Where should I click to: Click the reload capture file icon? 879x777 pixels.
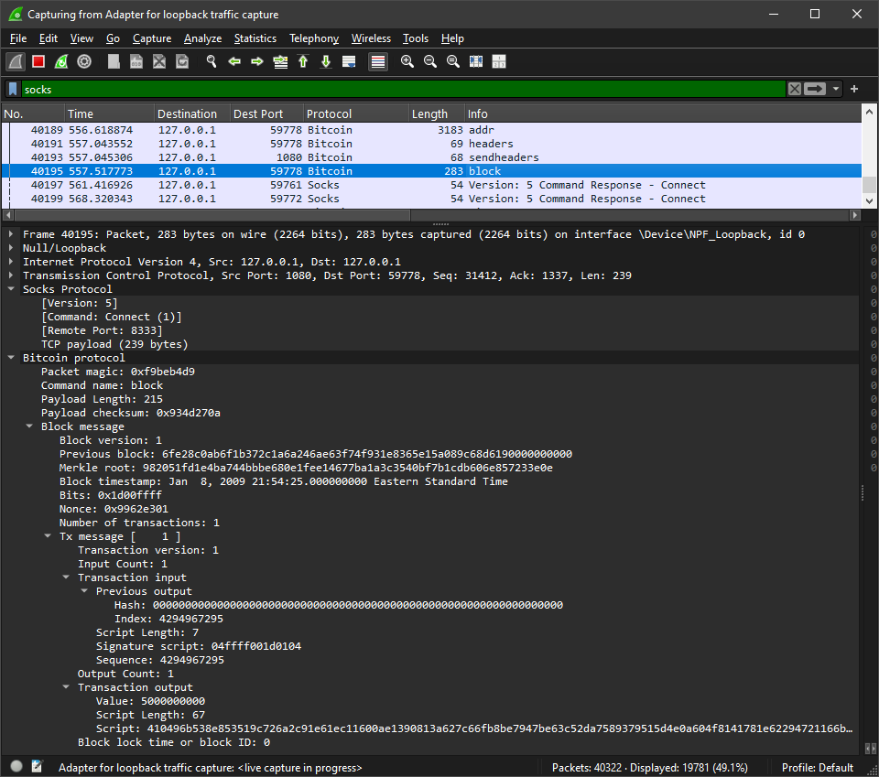point(182,61)
